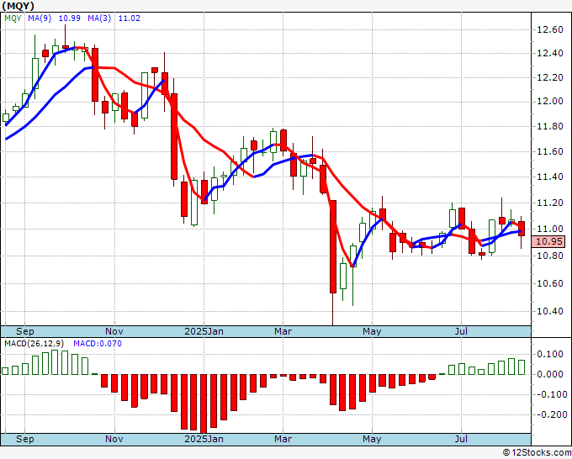Click the May label on MACD axis

[372, 439]
